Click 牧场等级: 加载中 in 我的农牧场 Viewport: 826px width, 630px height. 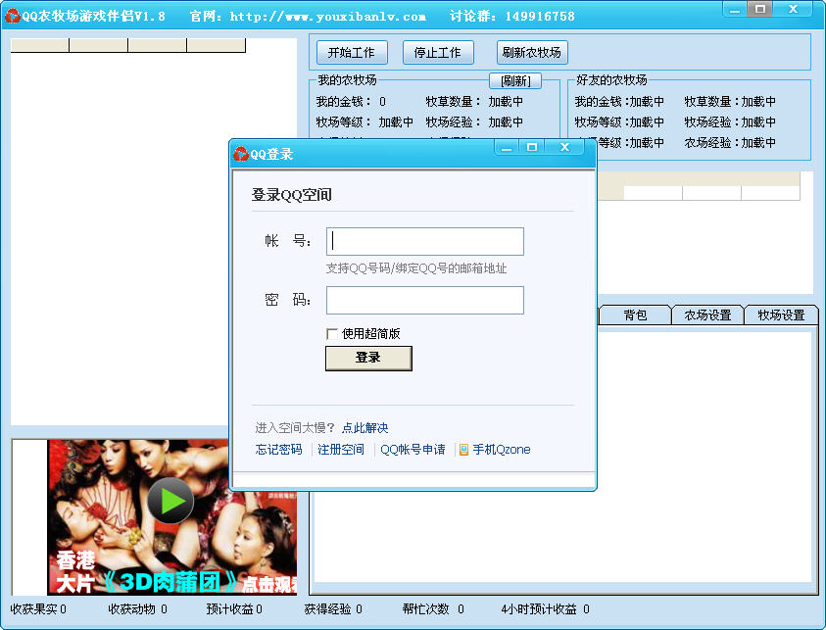tap(364, 121)
